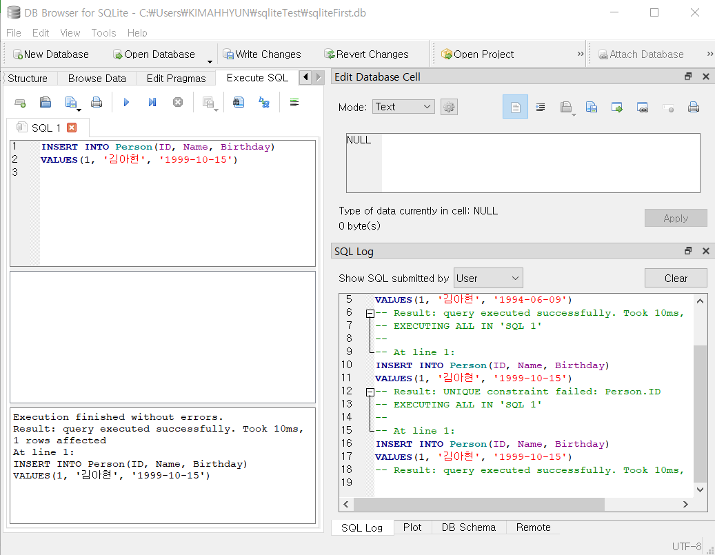715x555 pixels.
Task: Click Open Database toolbar button
Action: (x=154, y=54)
